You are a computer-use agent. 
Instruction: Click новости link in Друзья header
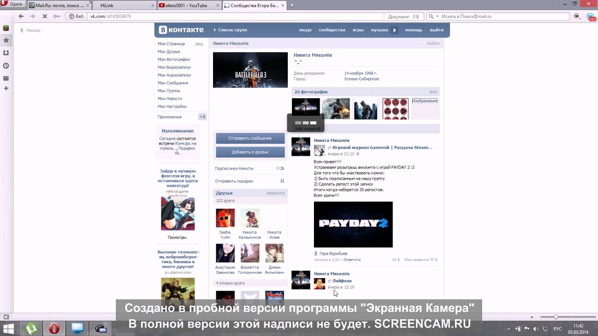276,193
